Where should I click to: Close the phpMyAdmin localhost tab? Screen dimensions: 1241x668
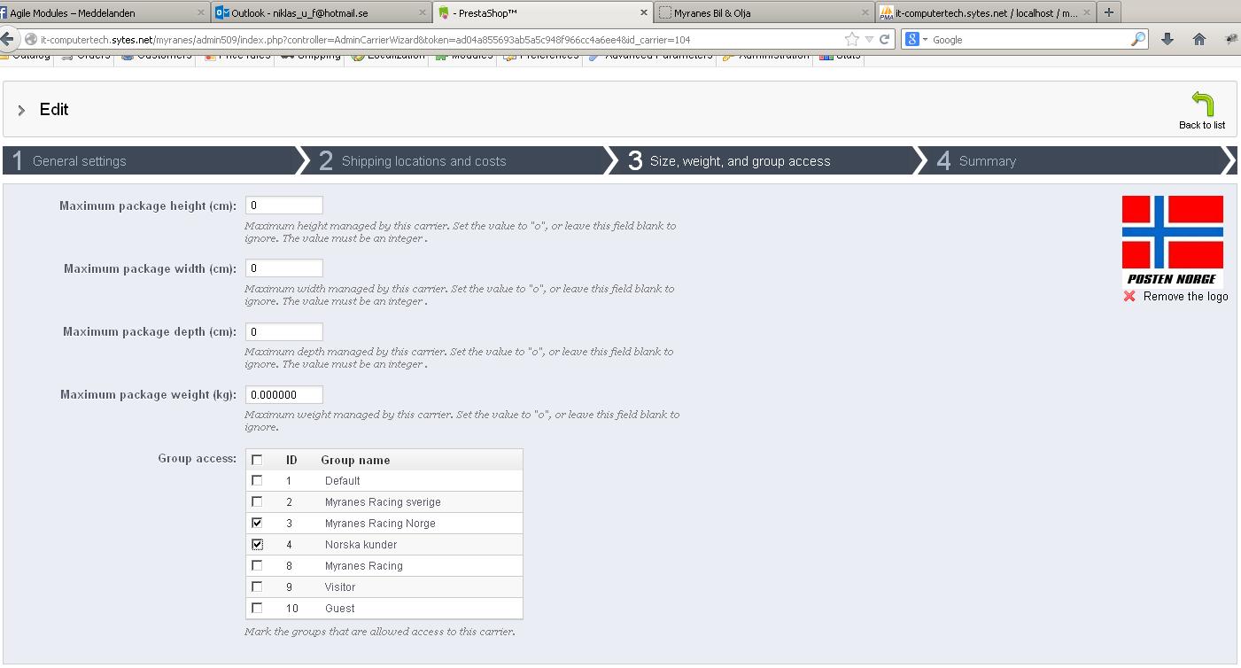coord(1086,12)
